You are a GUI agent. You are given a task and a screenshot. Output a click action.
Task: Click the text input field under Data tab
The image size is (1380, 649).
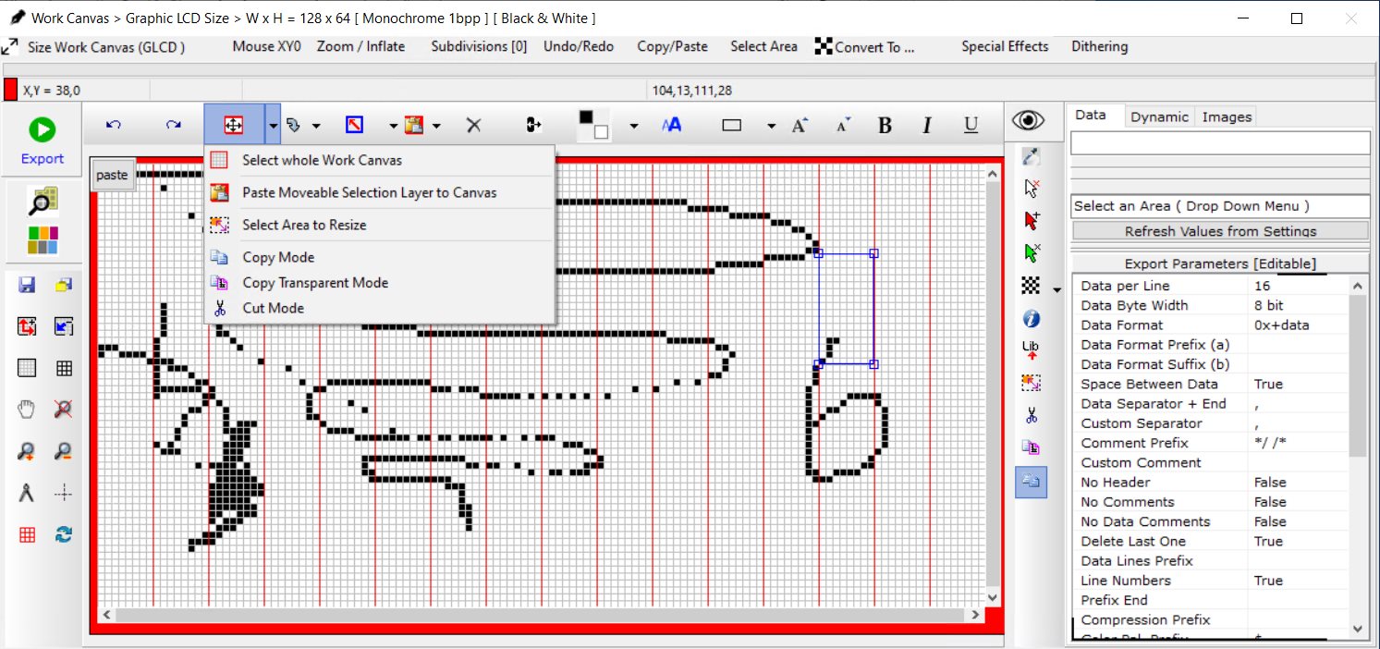tap(1220, 142)
